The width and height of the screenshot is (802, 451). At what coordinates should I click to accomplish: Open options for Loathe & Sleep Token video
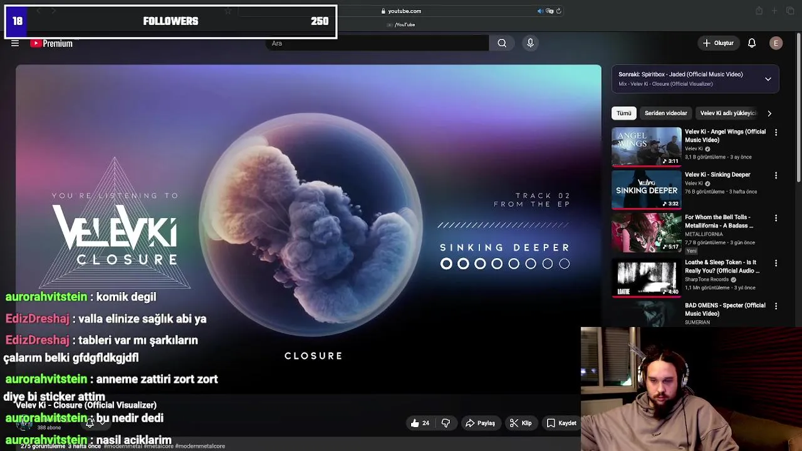pos(776,263)
